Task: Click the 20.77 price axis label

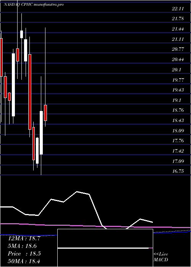Action: (x=178, y=49)
